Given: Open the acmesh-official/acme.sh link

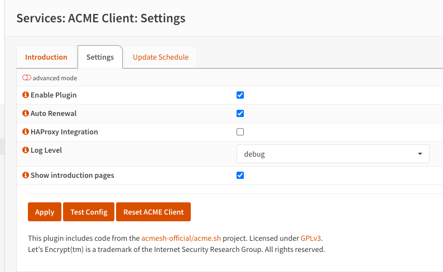Looking at the screenshot, I should [181, 238].
